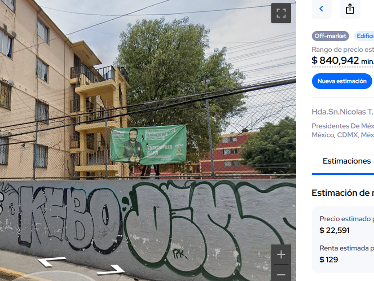This screenshot has height=281, width=374.
Task: Open the Hda.Sn.Nicolas address heading
Action: coord(342,112)
